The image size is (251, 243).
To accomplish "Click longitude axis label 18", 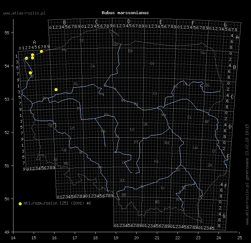I will pos(95,238).
